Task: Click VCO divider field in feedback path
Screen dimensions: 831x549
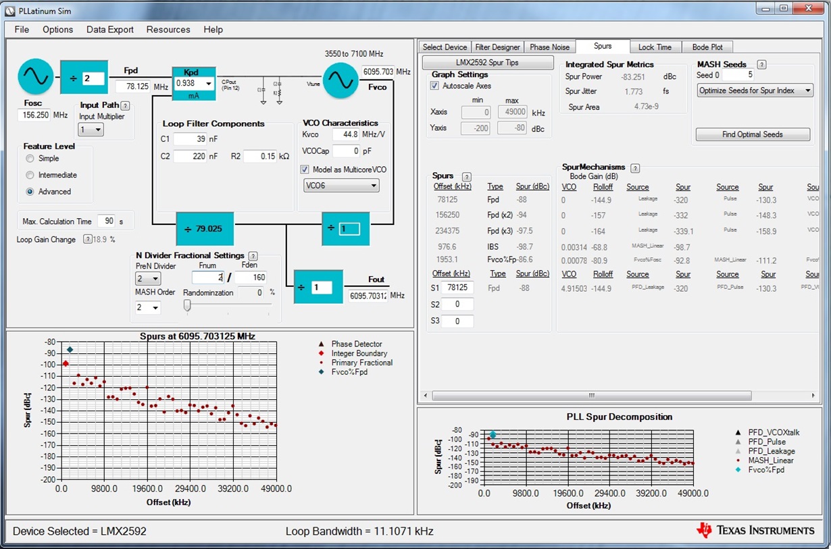Action: click(x=349, y=229)
